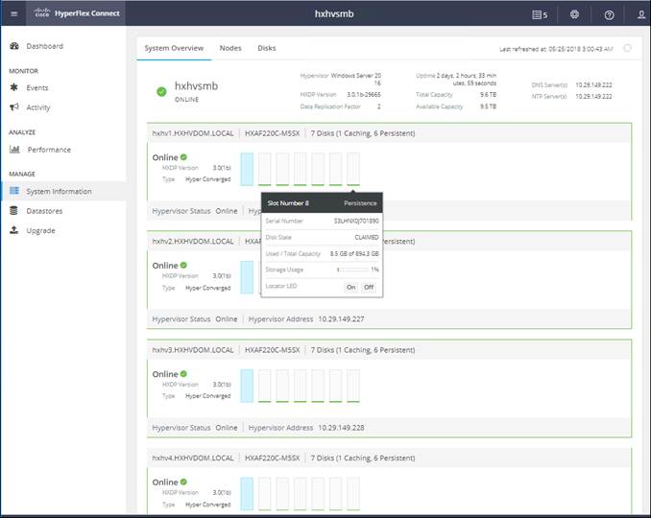Viewport: 651px width, 518px height.
Task: Click the Storage Usage bar in popup
Action: [x=352, y=270]
